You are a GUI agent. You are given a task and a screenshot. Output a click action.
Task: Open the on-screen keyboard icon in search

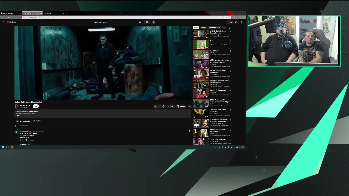click(140, 22)
